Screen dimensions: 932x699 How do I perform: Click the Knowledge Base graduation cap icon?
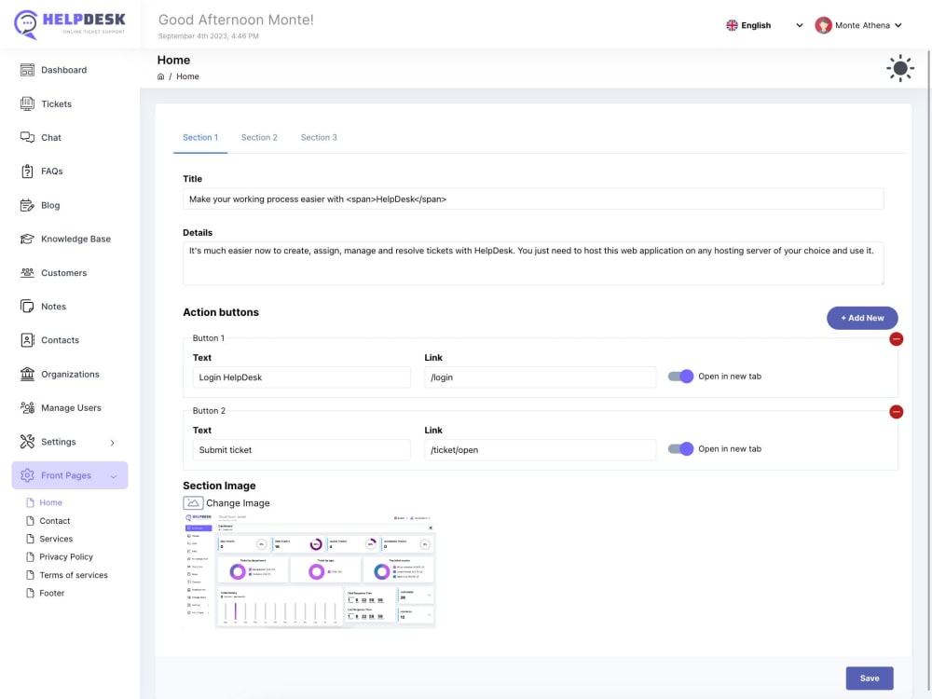click(27, 239)
